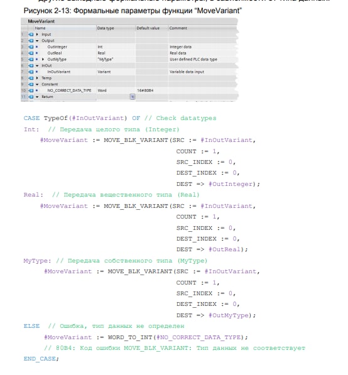Click row number 10 in the table
The height and width of the screenshot is (375, 348).
tap(23, 90)
